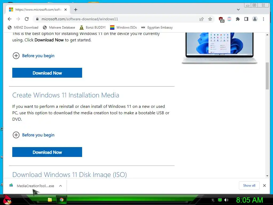Click the forward navigation arrow
The image size is (273, 205).
(x=18, y=19)
